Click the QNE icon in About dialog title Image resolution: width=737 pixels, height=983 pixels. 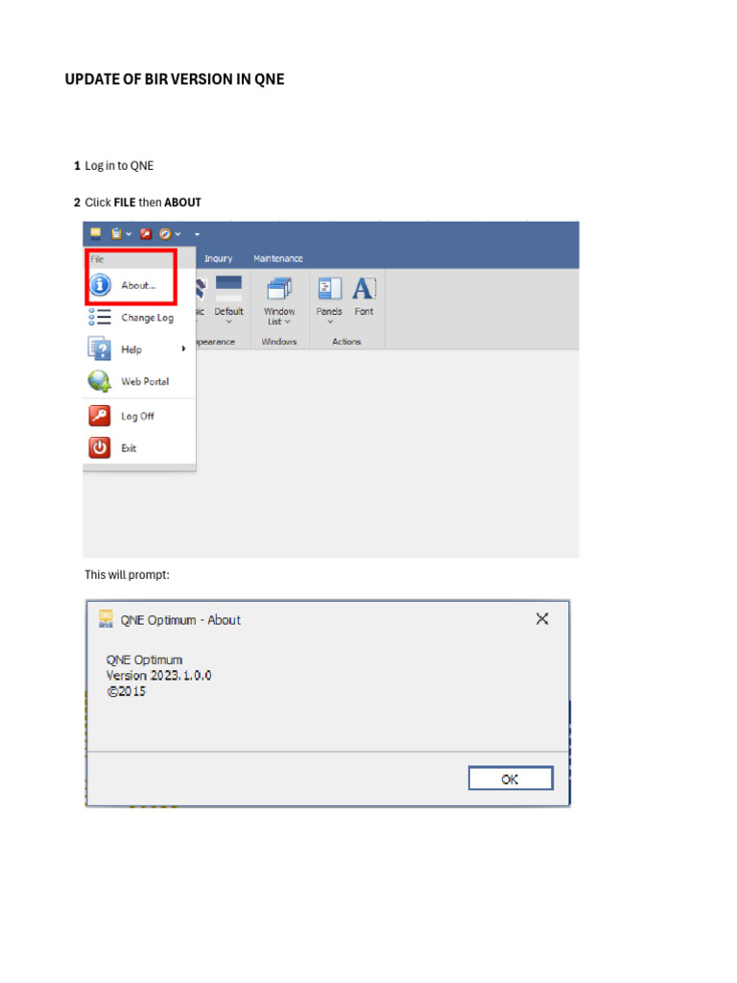point(106,619)
